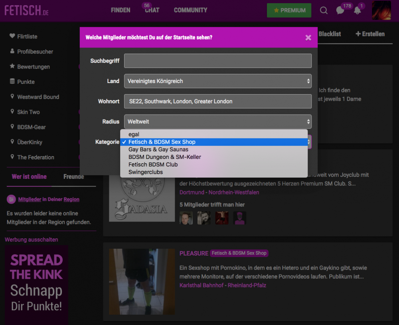Open search with the magnifier icon
This screenshot has height=325, width=399.
pyautogui.click(x=324, y=10)
